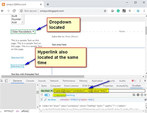Open the Performance tab
147x113 pixels.
(69, 81)
